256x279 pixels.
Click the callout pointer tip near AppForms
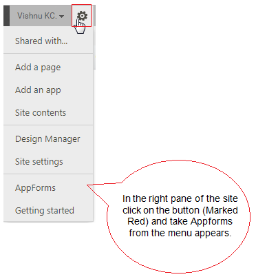tap(88, 185)
